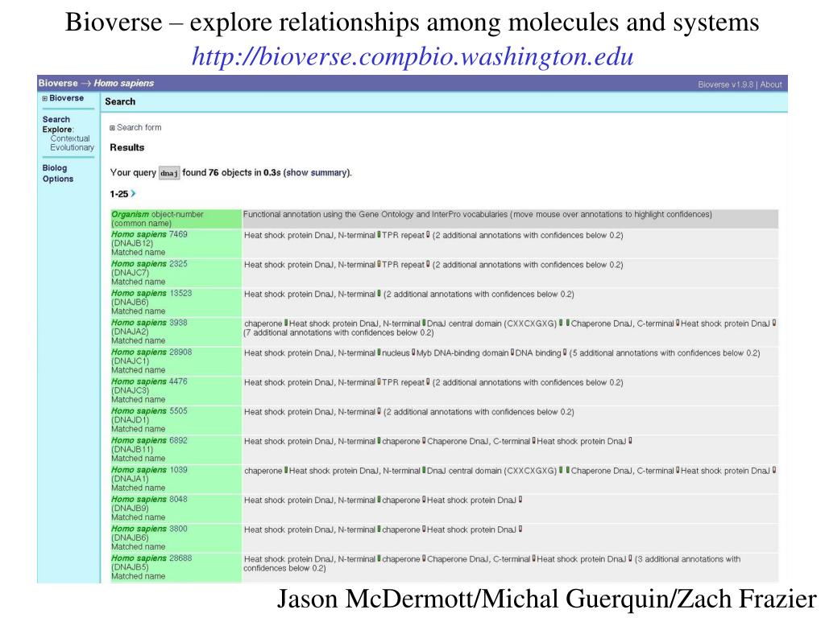Open Homo sapiens 6892 DNAJB11 entry
Image resolution: width=825 pixels, height=618 pixels.
point(149,440)
